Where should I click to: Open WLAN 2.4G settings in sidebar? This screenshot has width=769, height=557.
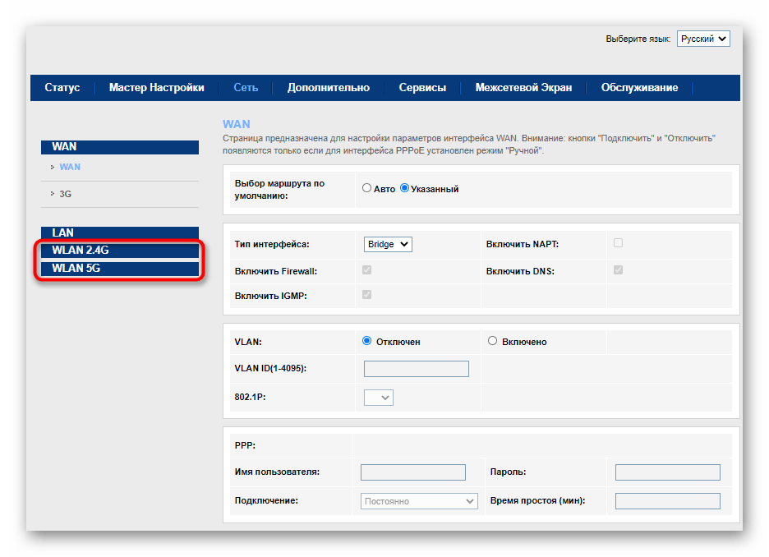119,251
